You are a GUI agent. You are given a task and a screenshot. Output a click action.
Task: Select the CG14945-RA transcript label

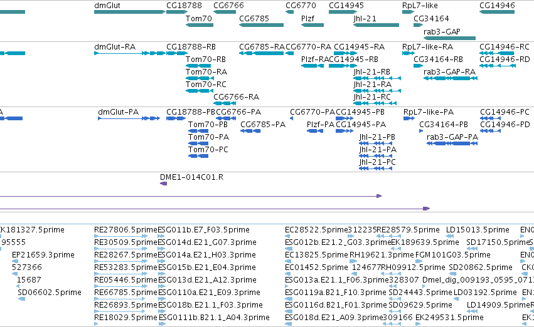(360, 47)
